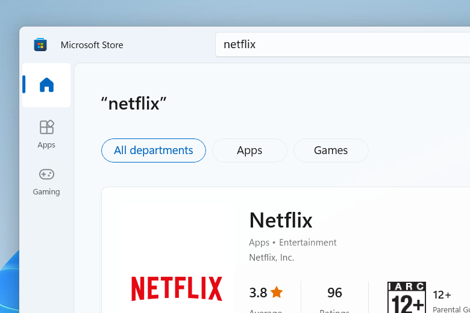Click the 96 ratings count
Viewport: 470px width, 313px height.
point(334,293)
